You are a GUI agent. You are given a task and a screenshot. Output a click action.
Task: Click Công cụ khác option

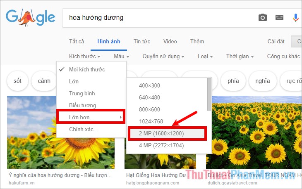(283, 56)
